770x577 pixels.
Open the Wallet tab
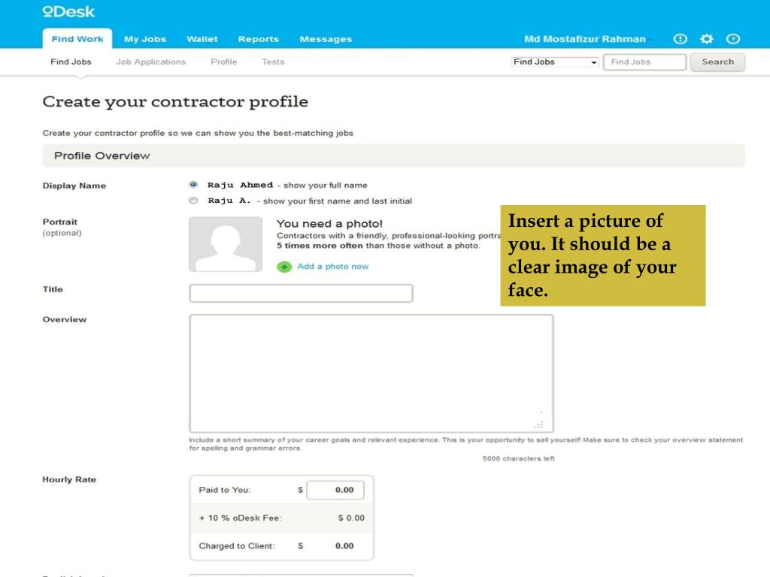[x=202, y=39]
